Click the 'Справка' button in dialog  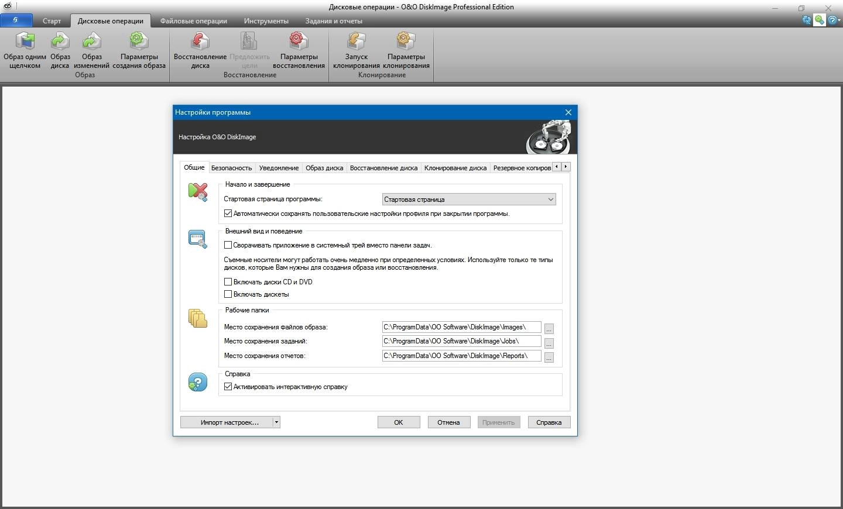coord(549,422)
